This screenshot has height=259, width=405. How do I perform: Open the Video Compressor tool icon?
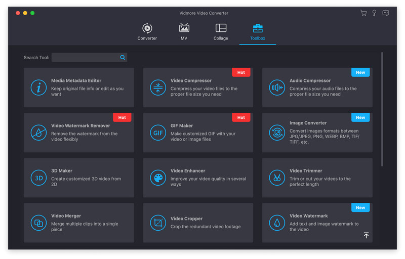[158, 88]
